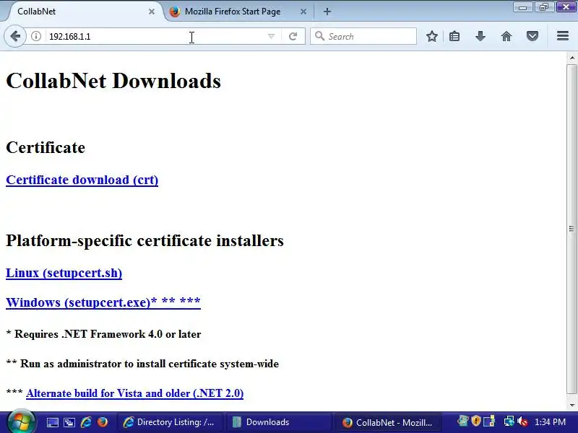Open a new tab with plus button
Screen dimensions: 578x433
point(327,12)
